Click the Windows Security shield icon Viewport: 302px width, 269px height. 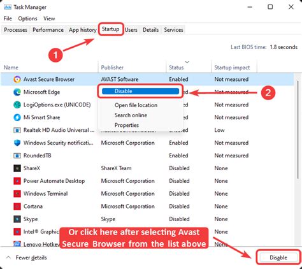(x=17, y=143)
